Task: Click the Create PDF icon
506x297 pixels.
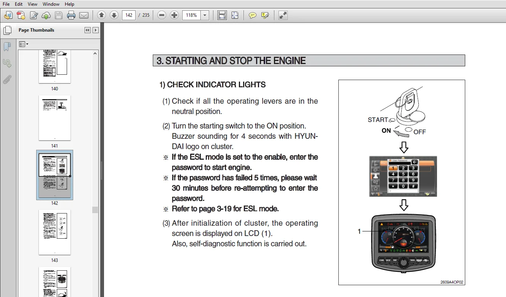Action: (21, 15)
